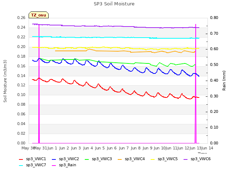This screenshot has width=229, height=172.
Task: Click the Jun 2 date tick label
Action: click(x=64, y=148)
